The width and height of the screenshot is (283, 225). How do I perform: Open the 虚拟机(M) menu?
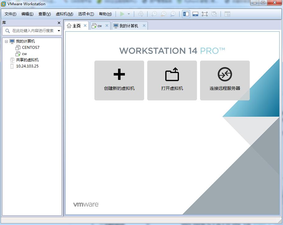(x=64, y=14)
